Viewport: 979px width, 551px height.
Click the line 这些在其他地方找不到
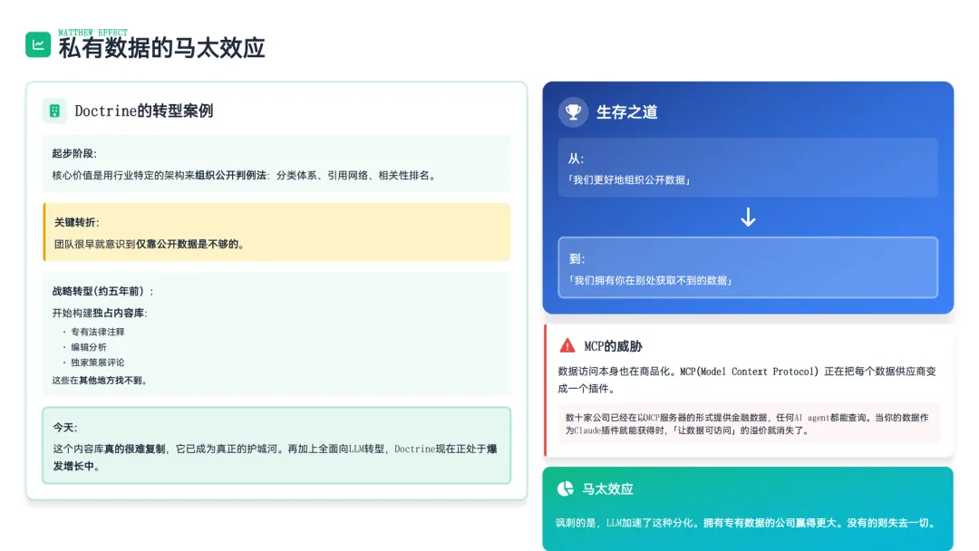click(100, 380)
